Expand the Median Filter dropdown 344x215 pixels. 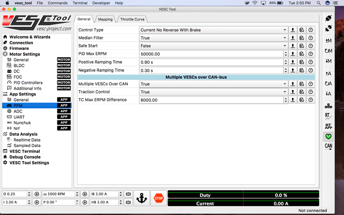pos(211,38)
